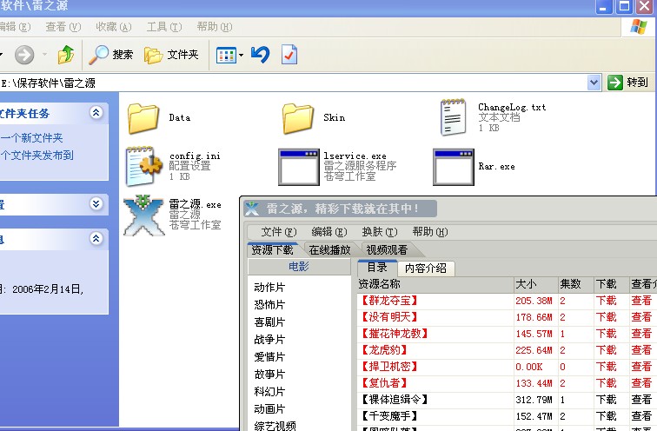Viewport: 657px width, 431px height.
Task: Select the 【捍卫机密】 resource row
Action: (x=507, y=367)
